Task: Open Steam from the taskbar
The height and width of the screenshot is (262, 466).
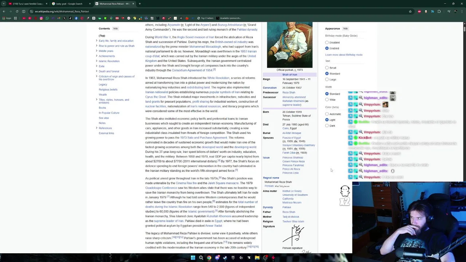Action: click(225, 258)
